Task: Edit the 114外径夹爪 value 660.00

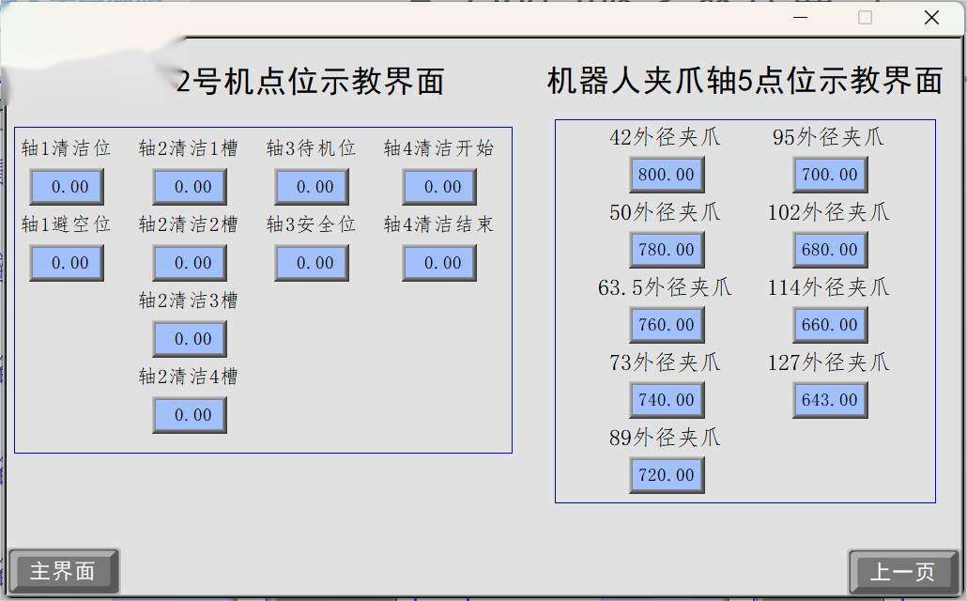Action: [831, 325]
